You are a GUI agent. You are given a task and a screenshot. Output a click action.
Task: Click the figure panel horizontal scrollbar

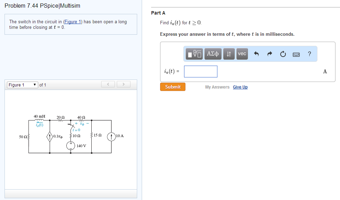[x=71, y=194]
